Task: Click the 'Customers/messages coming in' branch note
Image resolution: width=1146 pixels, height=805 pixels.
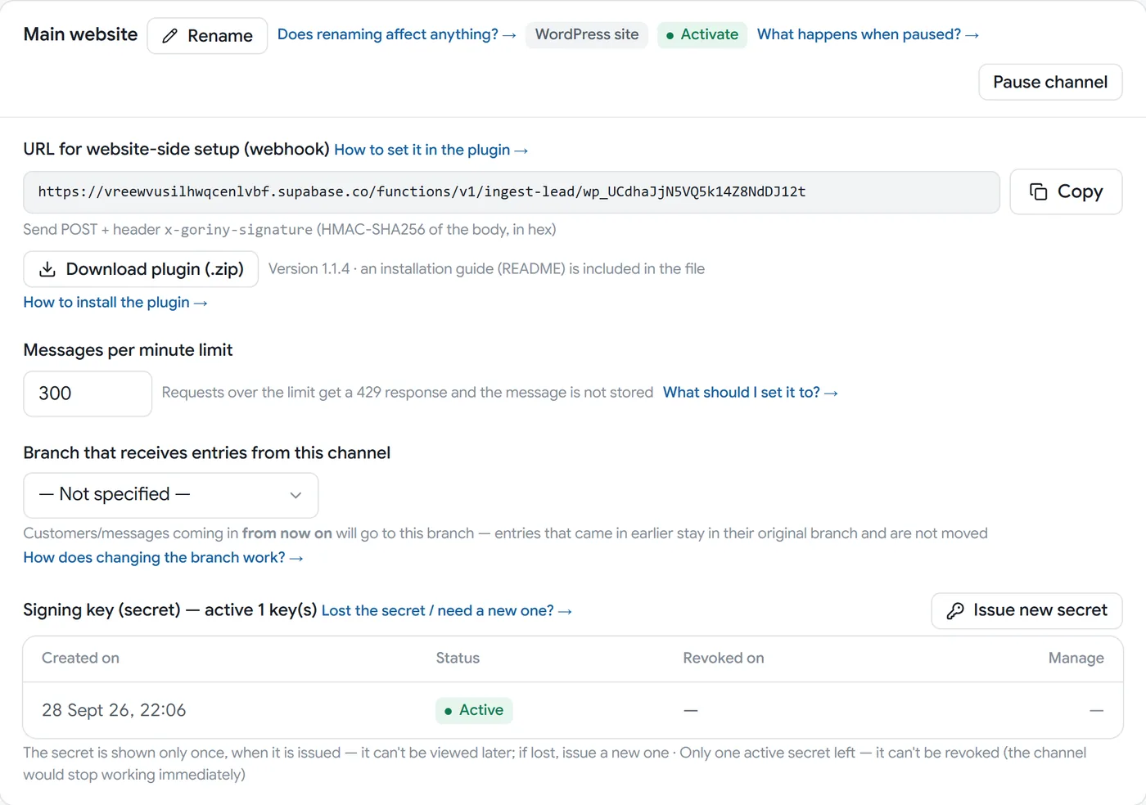Action: 505,533
